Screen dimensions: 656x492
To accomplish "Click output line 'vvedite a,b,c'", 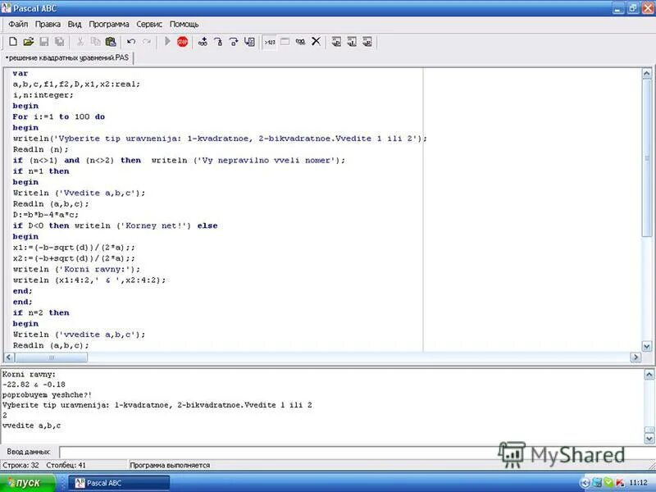I will (x=31, y=426).
